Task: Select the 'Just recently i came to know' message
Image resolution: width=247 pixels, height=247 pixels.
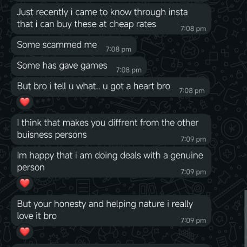Action: pos(111,18)
